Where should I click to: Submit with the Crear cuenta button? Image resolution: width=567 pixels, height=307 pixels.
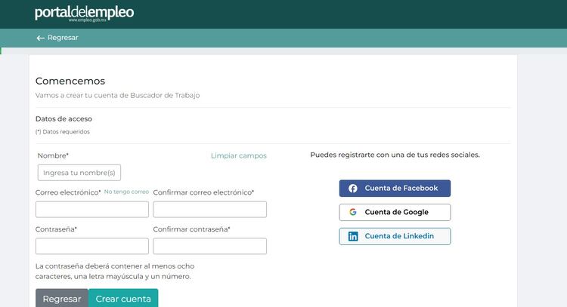tap(123, 299)
